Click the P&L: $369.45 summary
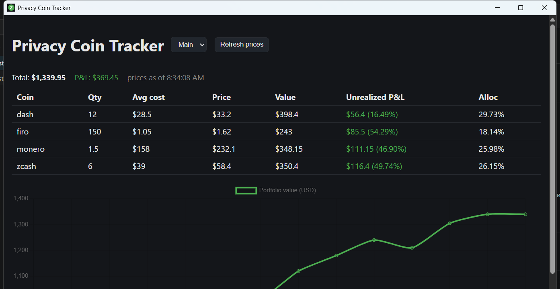The height and width of the screenshot is (289, 560). [96, 78]
